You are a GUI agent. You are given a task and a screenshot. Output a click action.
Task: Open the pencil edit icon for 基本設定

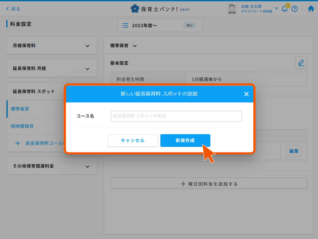tap(301, 63)
